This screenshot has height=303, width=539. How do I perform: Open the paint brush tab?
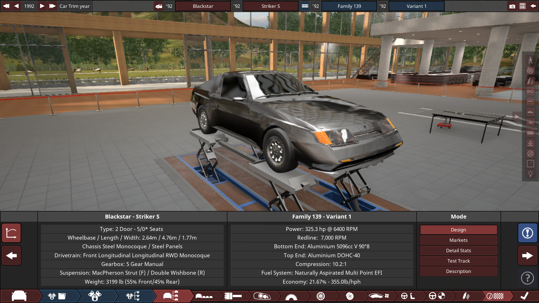click(233, 296)
